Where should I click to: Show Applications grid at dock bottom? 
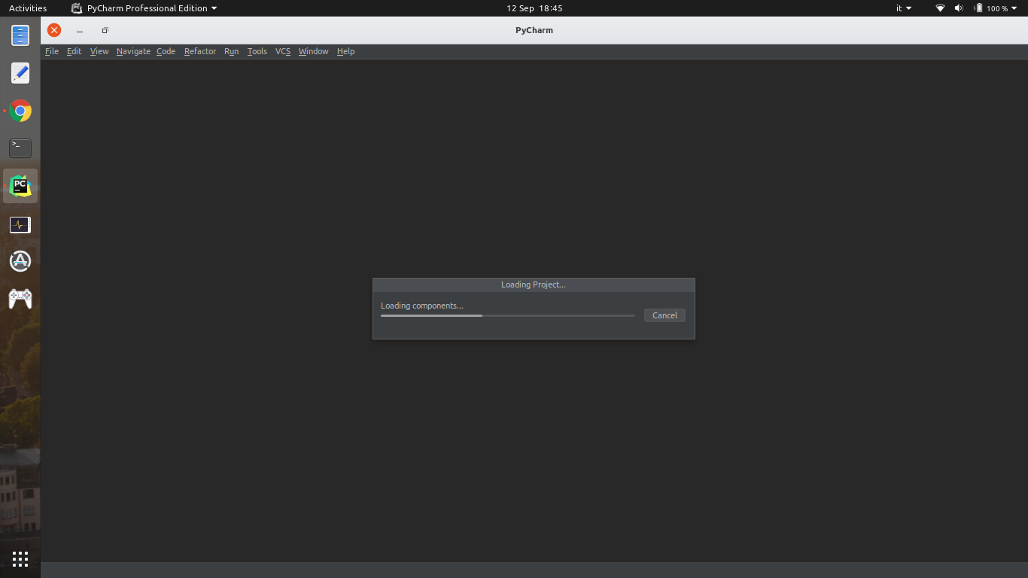(x=20, y=558)
